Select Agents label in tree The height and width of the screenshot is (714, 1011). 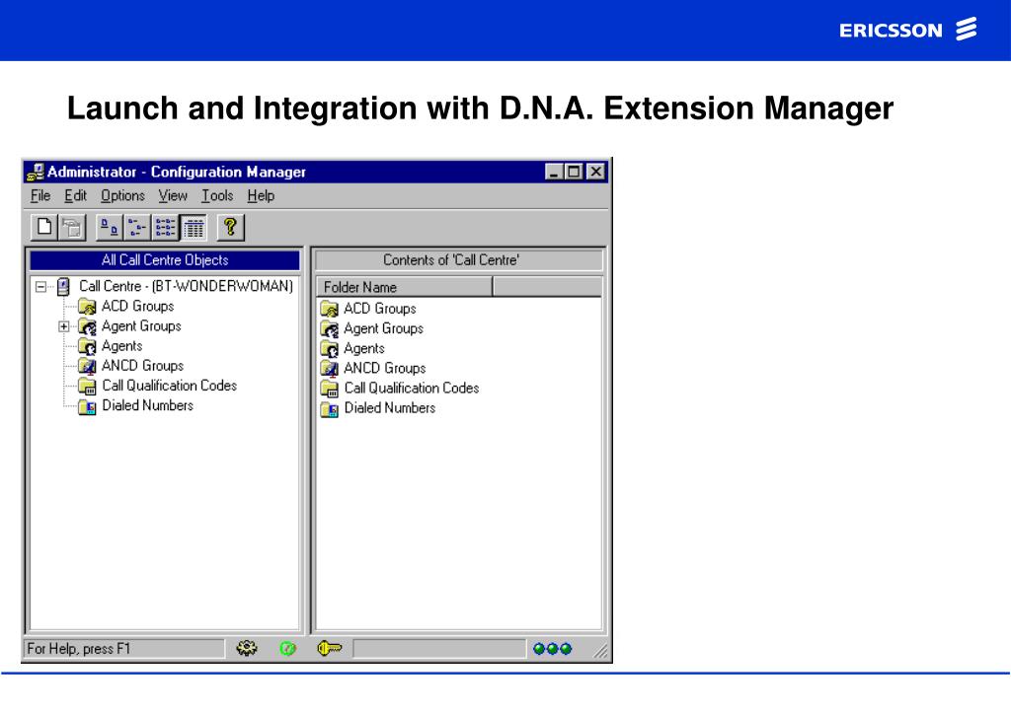click(x=121, y=346)
